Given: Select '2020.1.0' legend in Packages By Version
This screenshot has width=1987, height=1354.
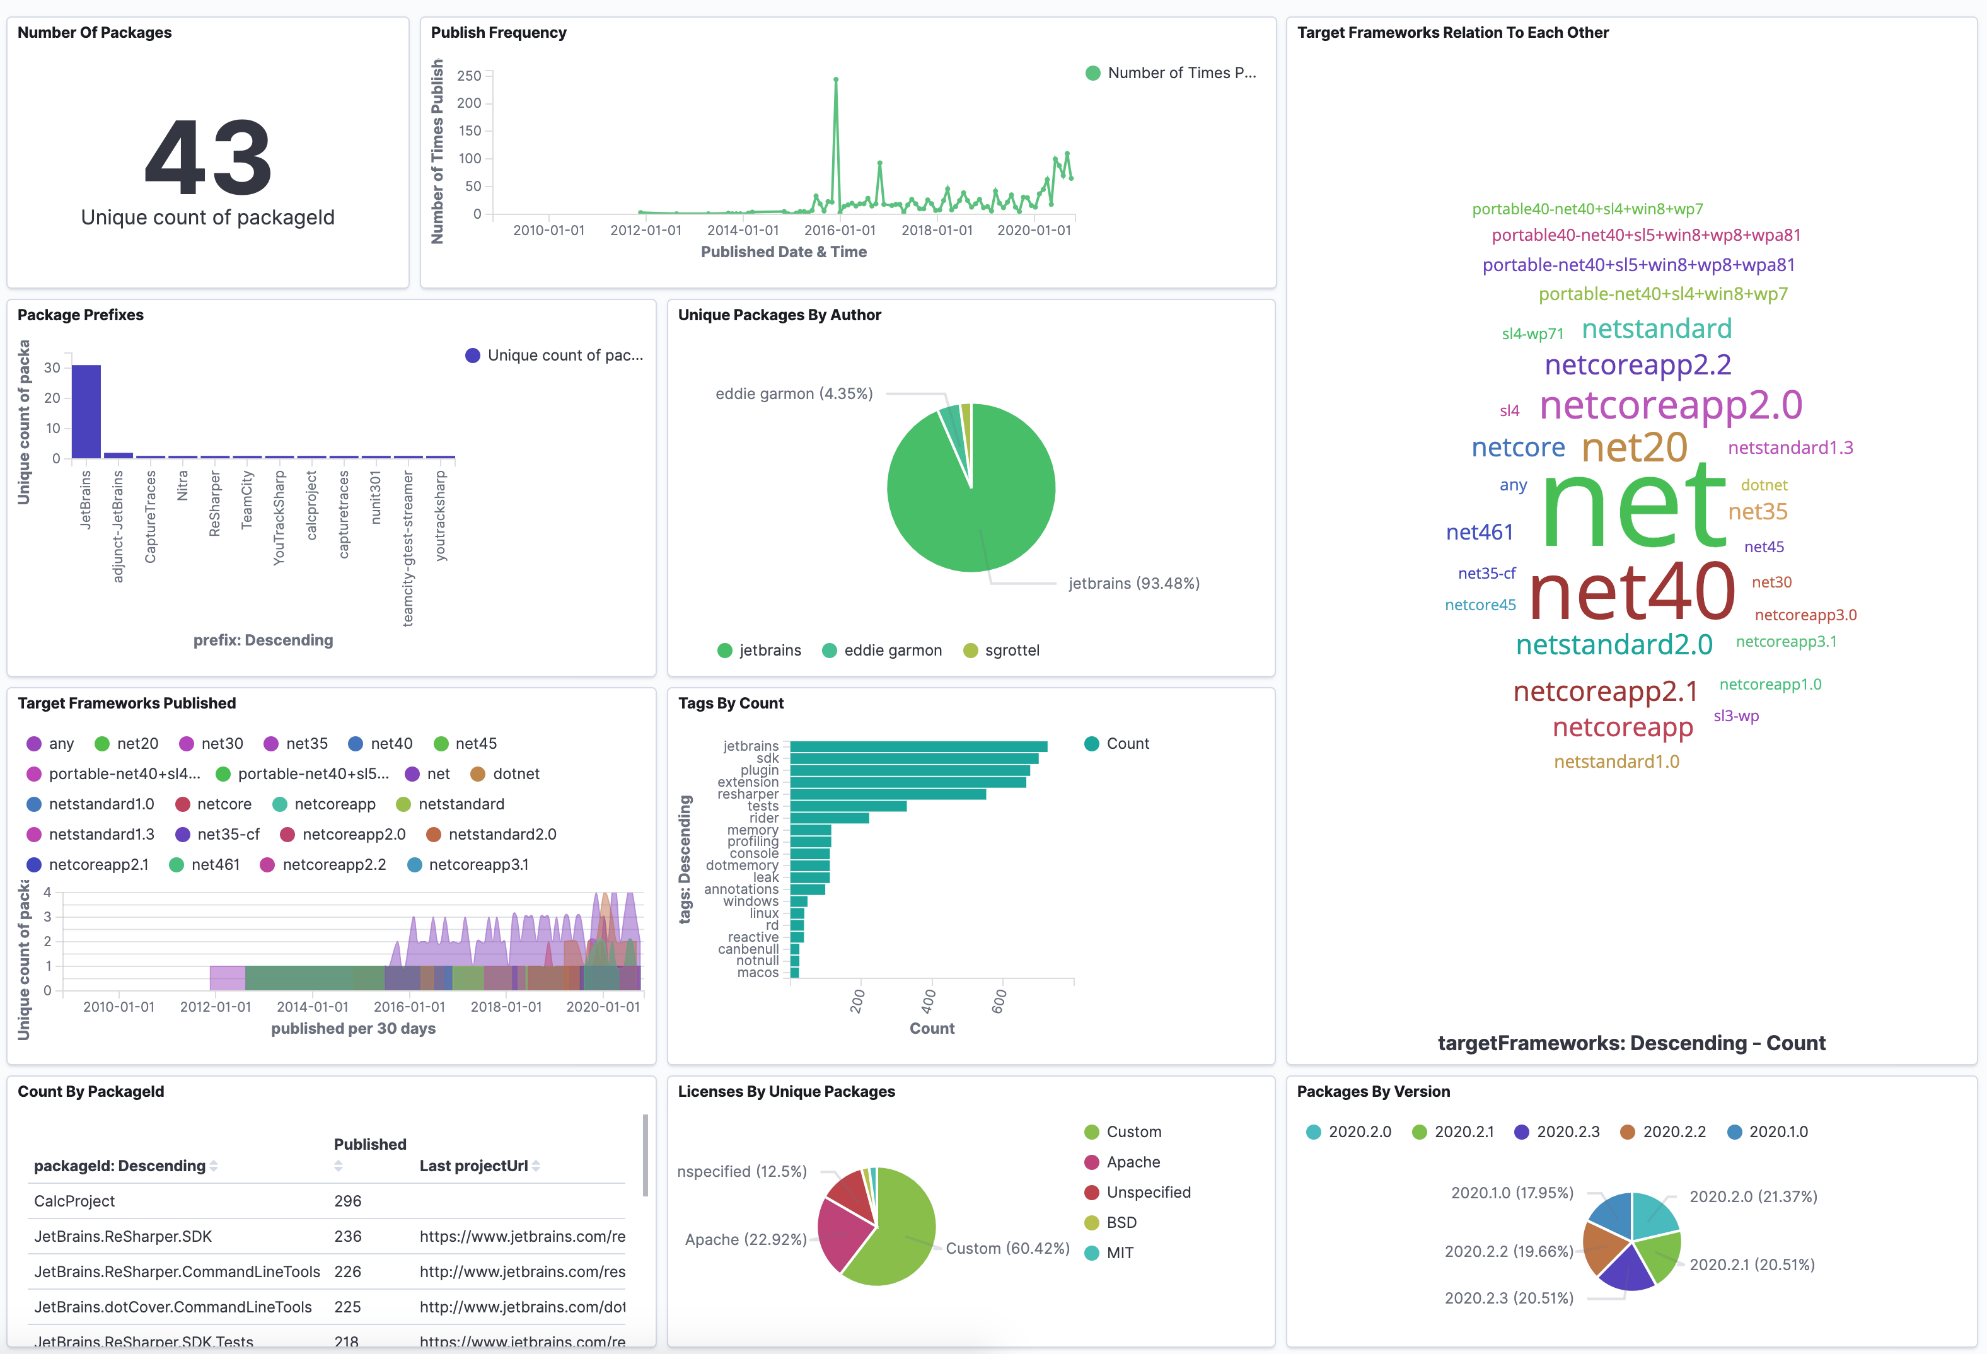Looking at the screenshot, I should click(x=1767, y=1133).
